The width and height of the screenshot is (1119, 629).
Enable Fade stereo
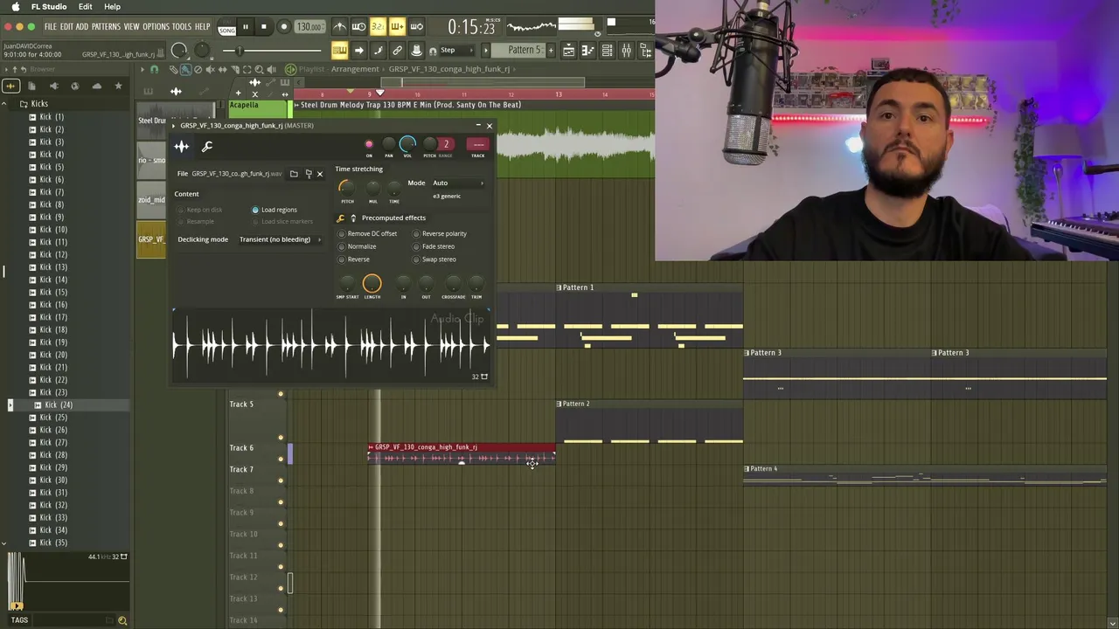[x=434, y=246]
